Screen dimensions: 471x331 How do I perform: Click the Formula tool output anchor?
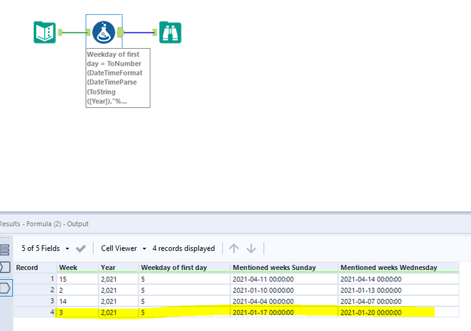click(x=120, y=32)
